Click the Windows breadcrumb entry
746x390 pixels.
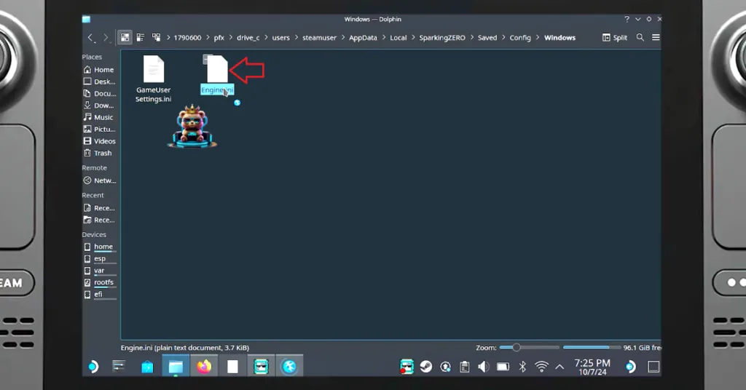[559, 38]
